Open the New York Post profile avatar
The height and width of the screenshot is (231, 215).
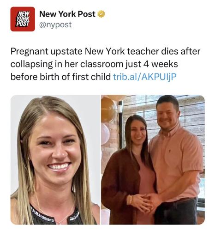click(23, 19)
